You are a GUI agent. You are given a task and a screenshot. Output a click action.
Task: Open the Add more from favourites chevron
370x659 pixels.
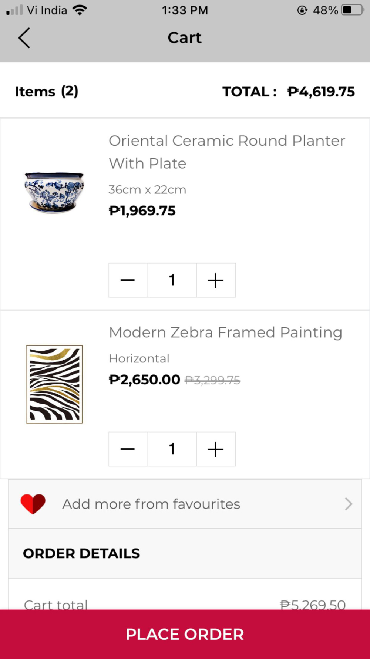(348, 504)
